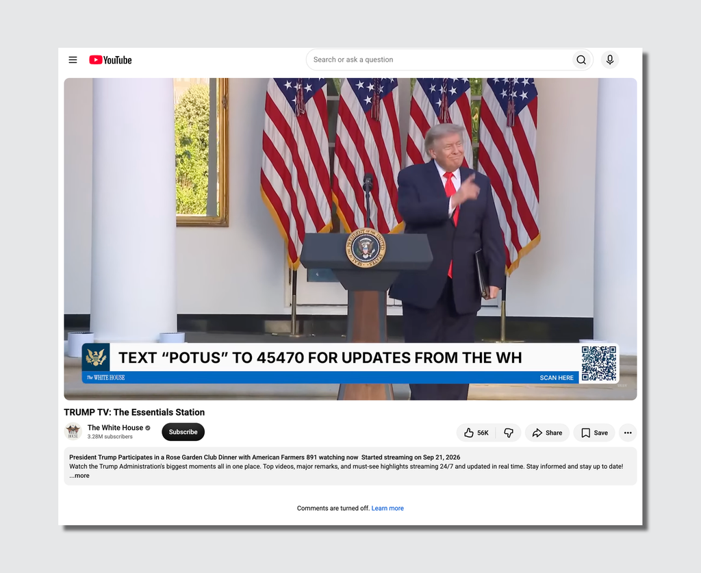Go to the YouTube home logo
The image size is (701, 573).
110,60
